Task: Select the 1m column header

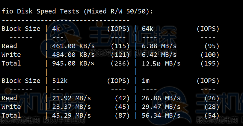Action: point(146,81)
